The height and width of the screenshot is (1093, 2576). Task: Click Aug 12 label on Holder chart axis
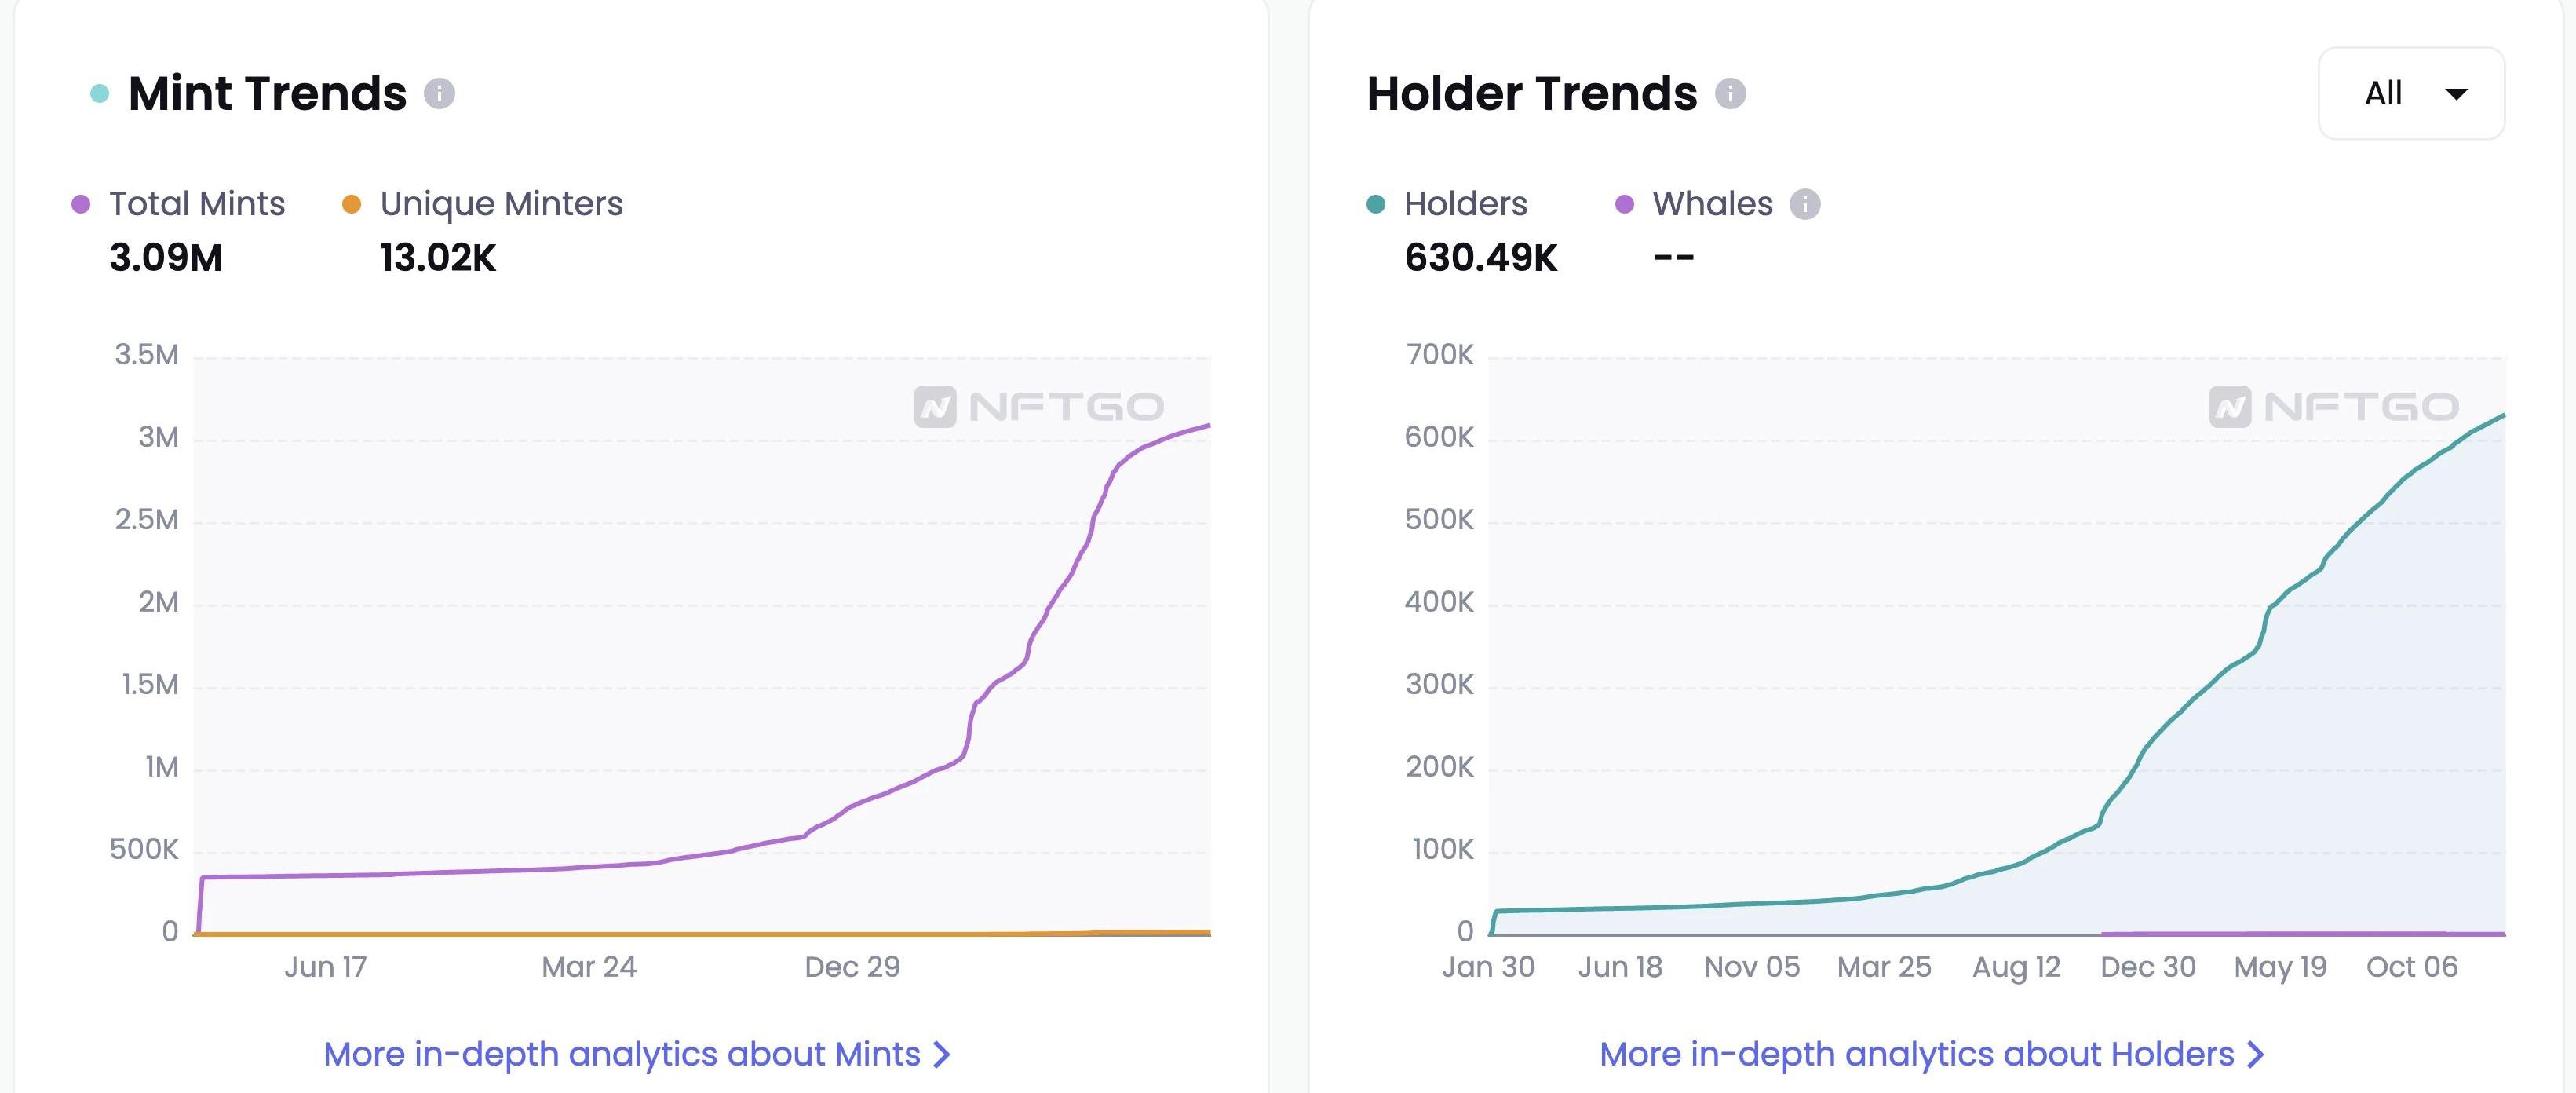pos(2016,967)
